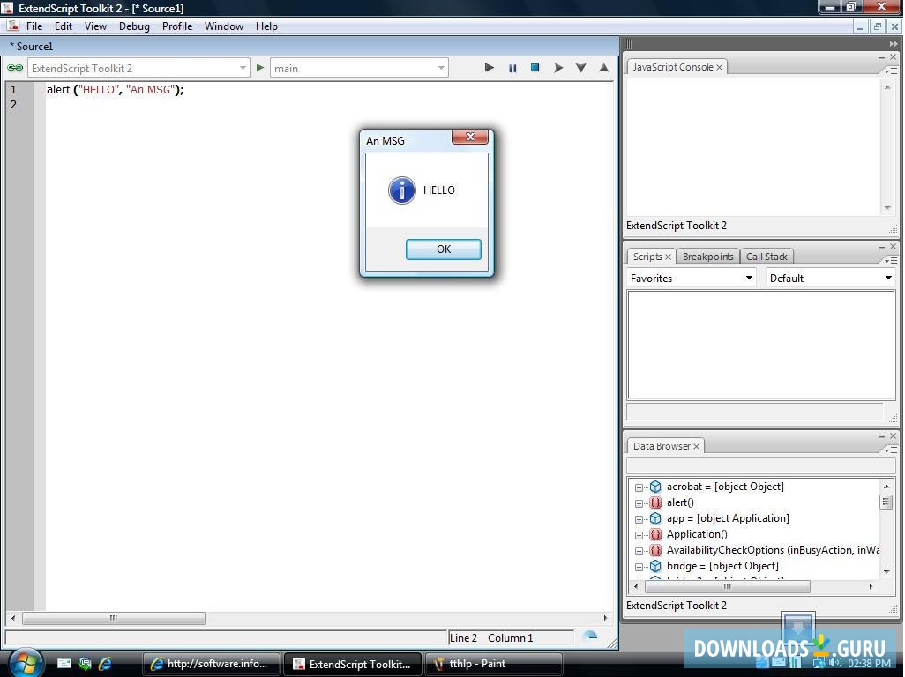The image size is (905, 677).
Task: Run the current script
Action: pyautogui.click(x=490, y=67)
